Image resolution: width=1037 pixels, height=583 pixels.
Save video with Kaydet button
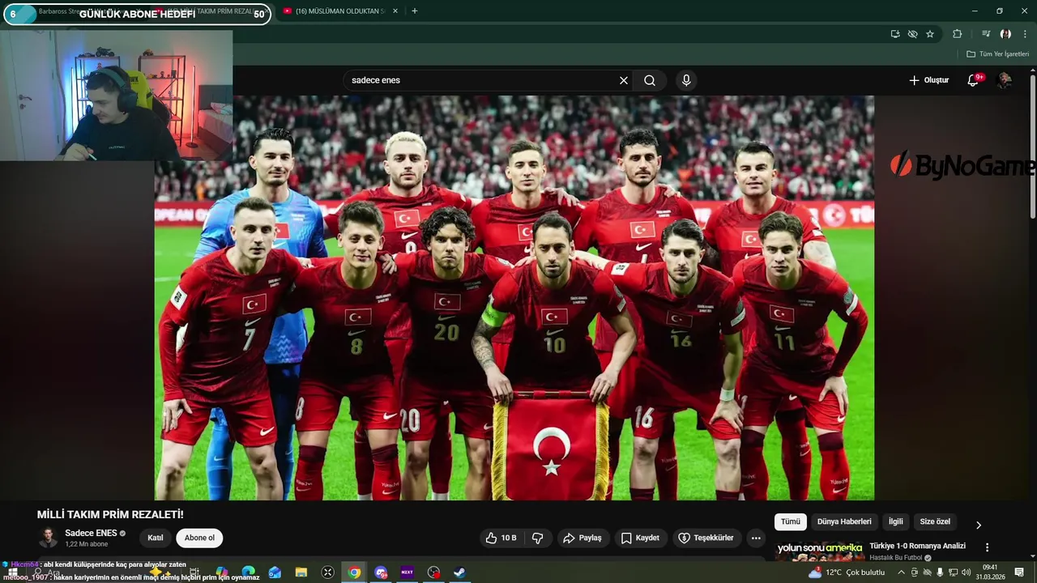coord(640,538)
